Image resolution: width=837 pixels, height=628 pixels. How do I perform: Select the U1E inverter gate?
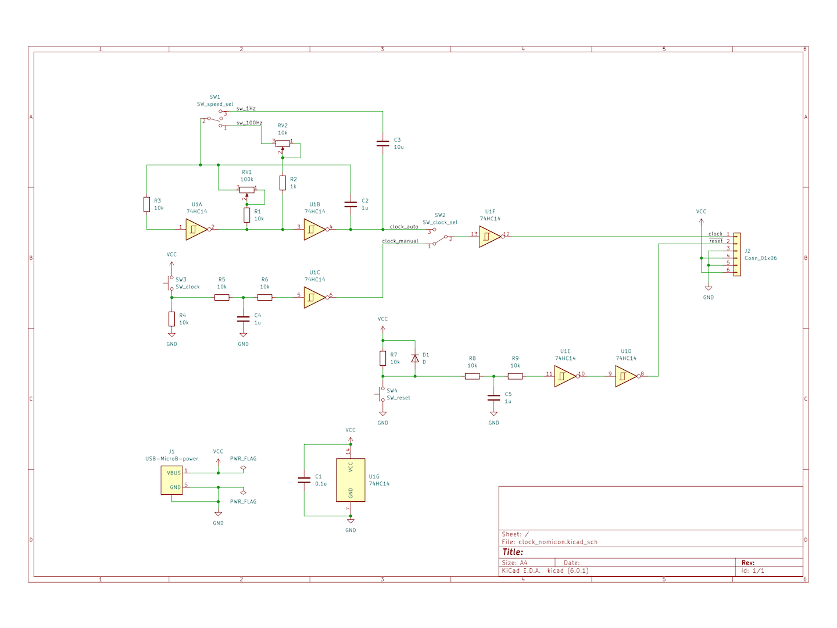[564, 376]
